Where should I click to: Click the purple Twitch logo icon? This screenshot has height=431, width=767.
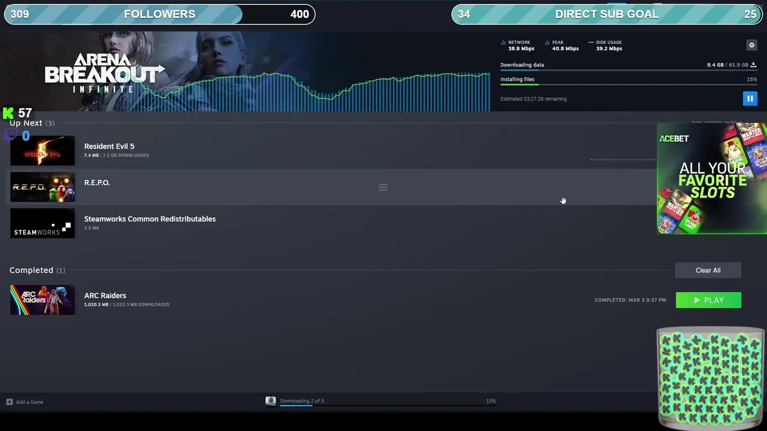point(11,135)
